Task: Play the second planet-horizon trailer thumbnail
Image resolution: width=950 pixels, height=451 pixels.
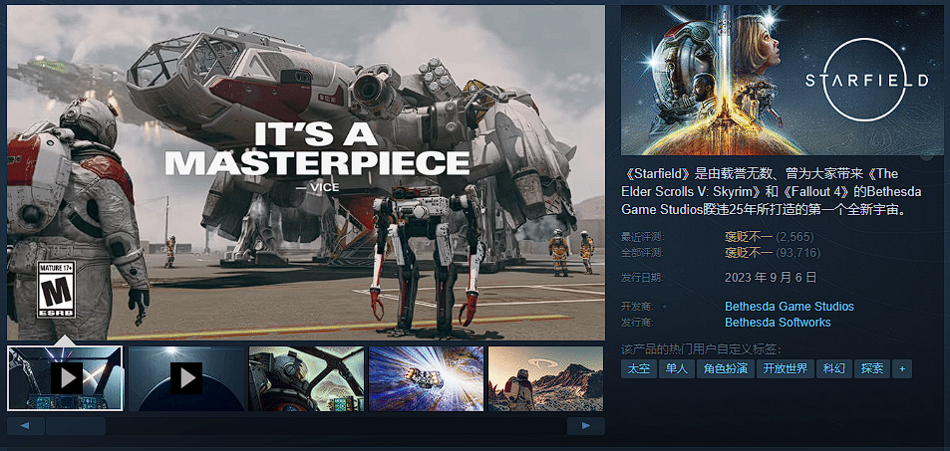Action: (x=185, y=378)
